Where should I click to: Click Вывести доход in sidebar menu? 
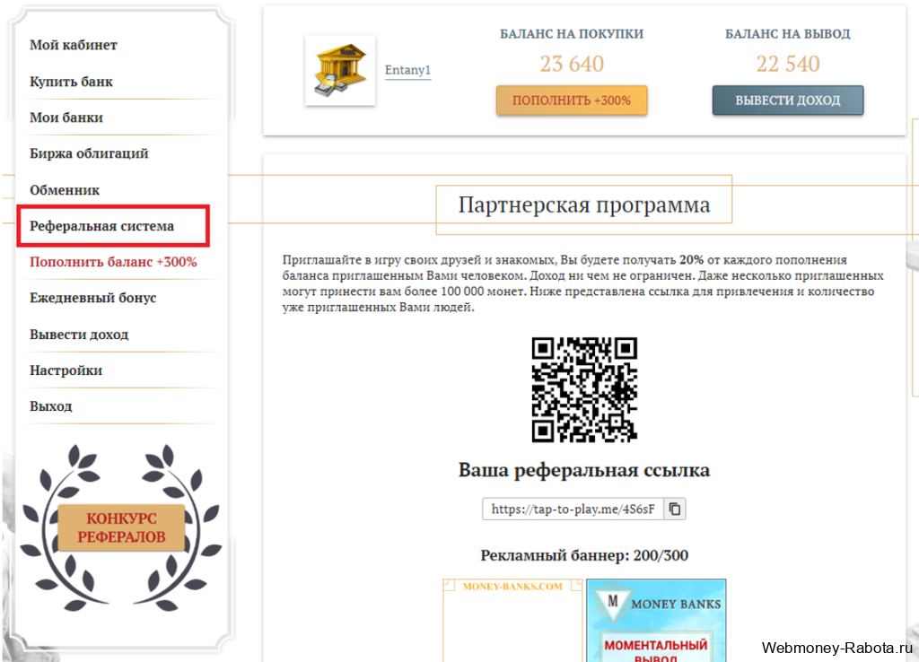(x=79, y=335)
